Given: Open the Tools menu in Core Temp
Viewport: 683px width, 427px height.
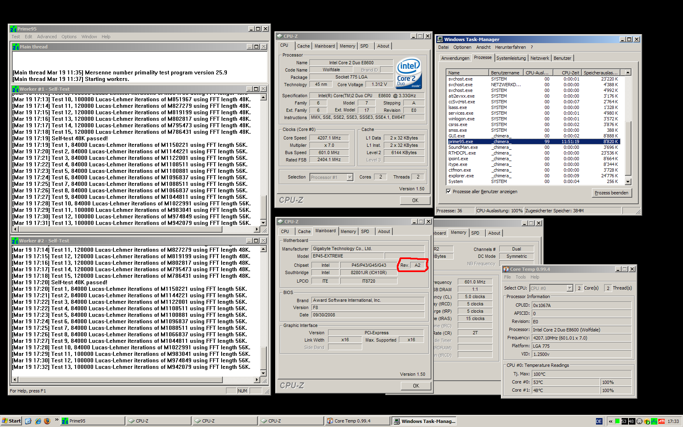Looking at the screenshot, I should tap(521, 277).
